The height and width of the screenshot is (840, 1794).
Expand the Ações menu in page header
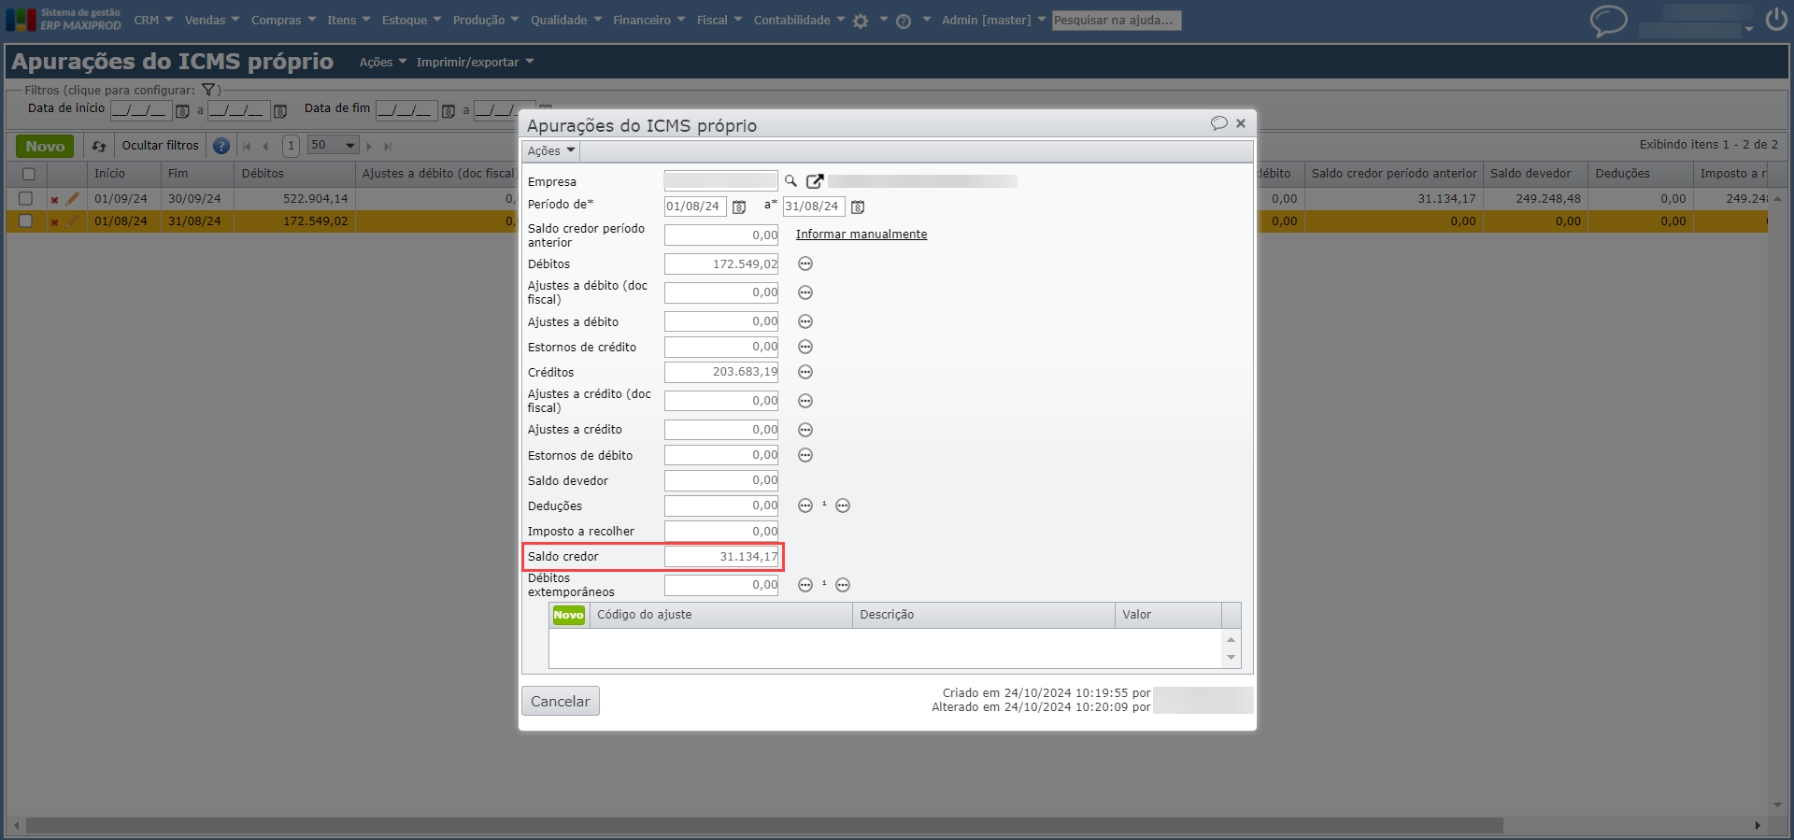point(383,62)
